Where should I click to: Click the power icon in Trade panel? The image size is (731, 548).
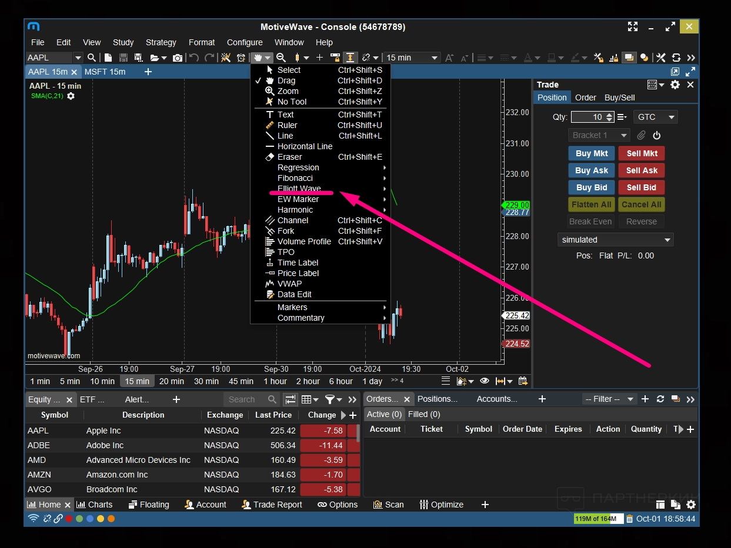coord(657,135)
